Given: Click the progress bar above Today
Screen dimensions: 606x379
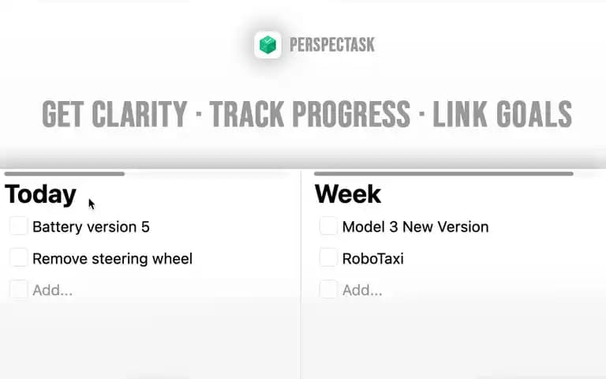Looking at the screenshot, I should [x=65, y=174].
